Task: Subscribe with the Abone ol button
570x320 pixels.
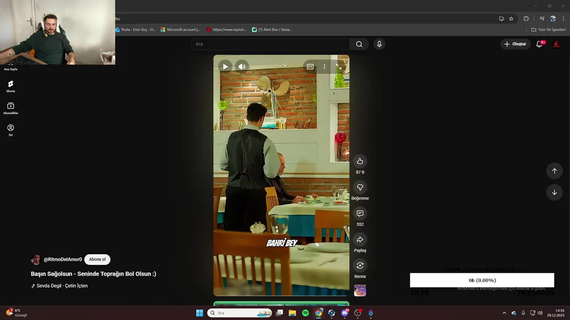Action: [x=97, y=260]
